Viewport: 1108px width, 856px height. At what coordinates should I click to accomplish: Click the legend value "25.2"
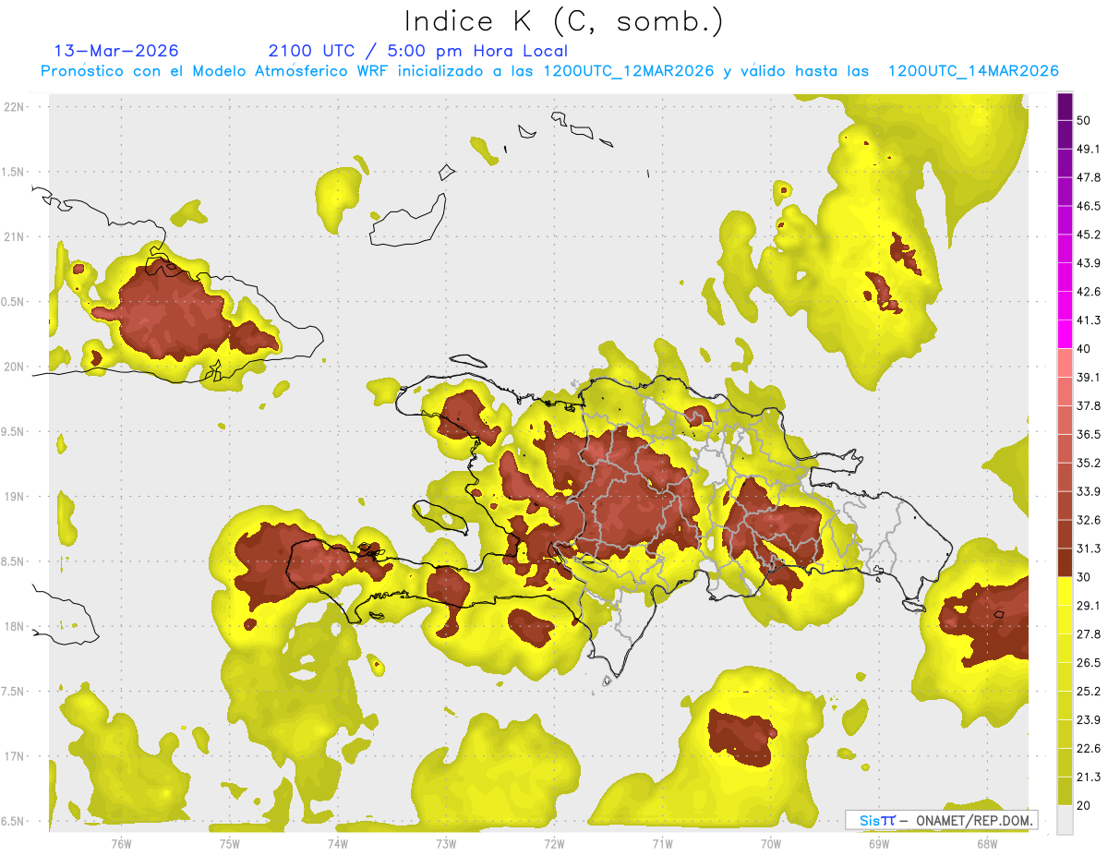click(x=1089, y=692)
